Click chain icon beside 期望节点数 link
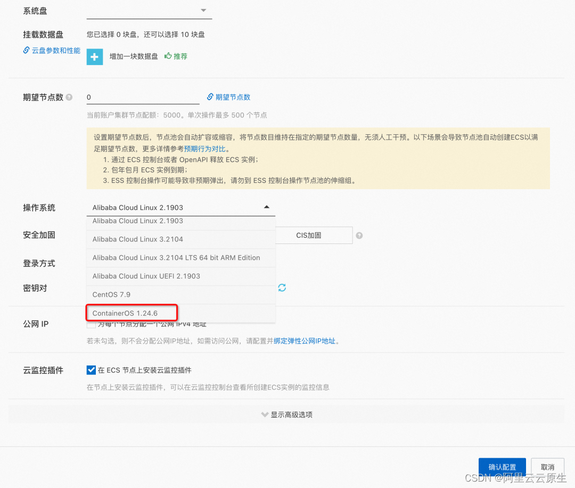This screenshot has width=575, height=488. 210,97
